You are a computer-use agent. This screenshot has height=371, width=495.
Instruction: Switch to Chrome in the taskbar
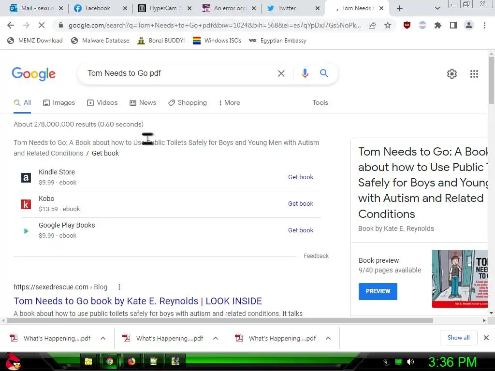coord(110,361)
